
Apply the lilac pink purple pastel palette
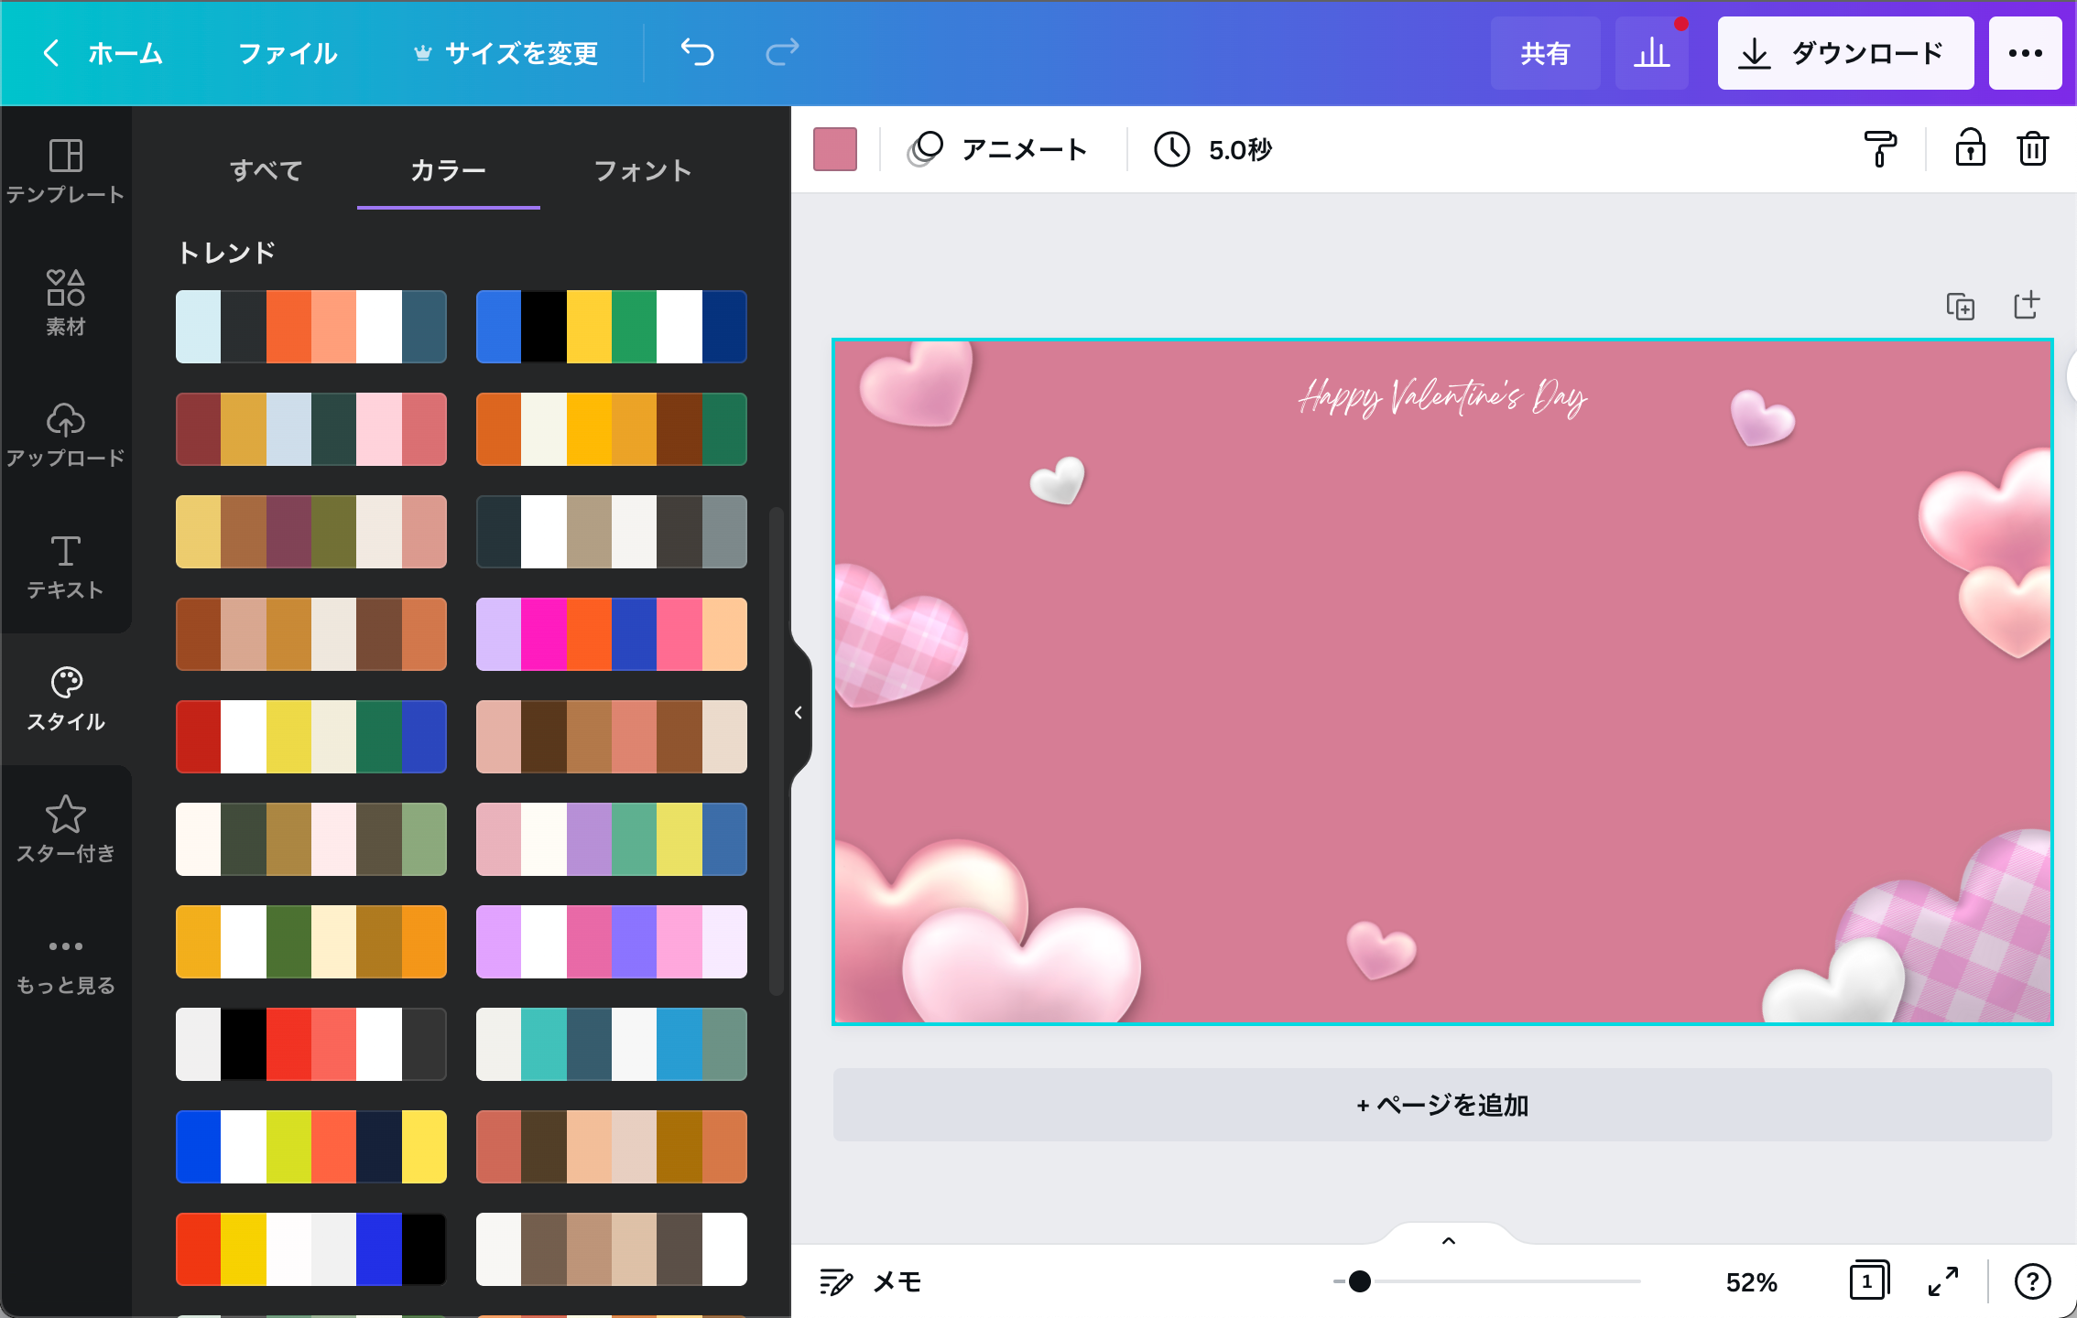pos(612,942)
